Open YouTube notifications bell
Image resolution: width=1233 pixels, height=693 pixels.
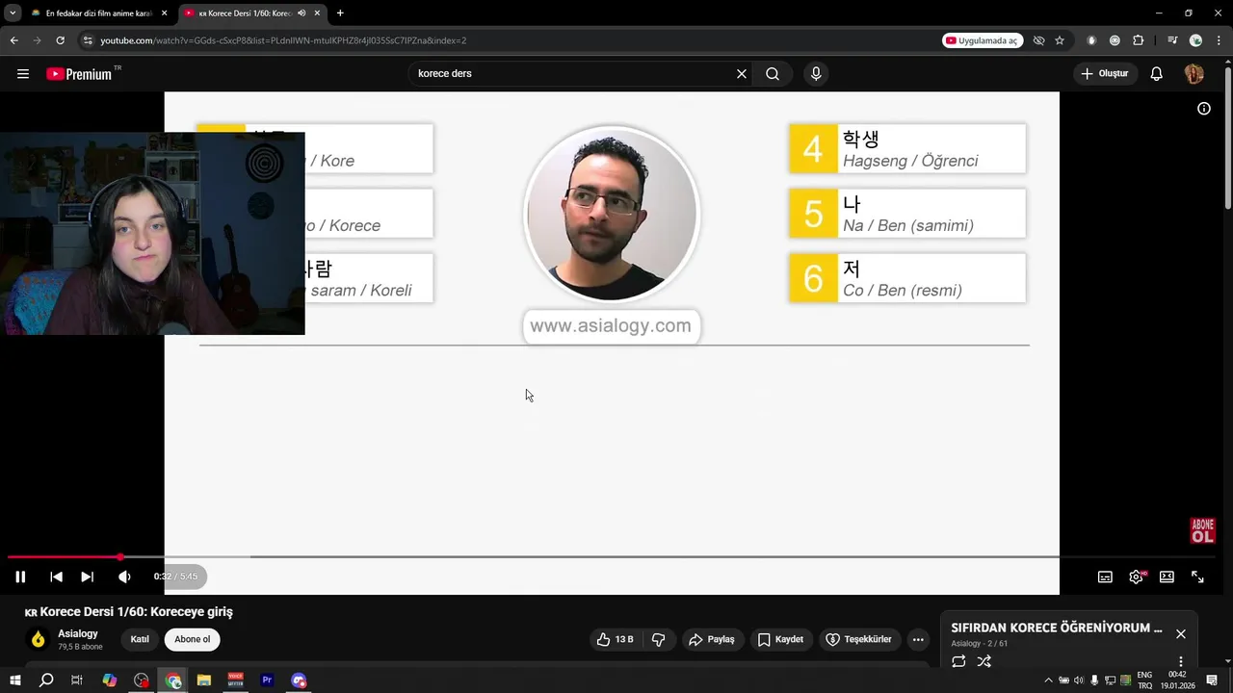point(1157,74)
